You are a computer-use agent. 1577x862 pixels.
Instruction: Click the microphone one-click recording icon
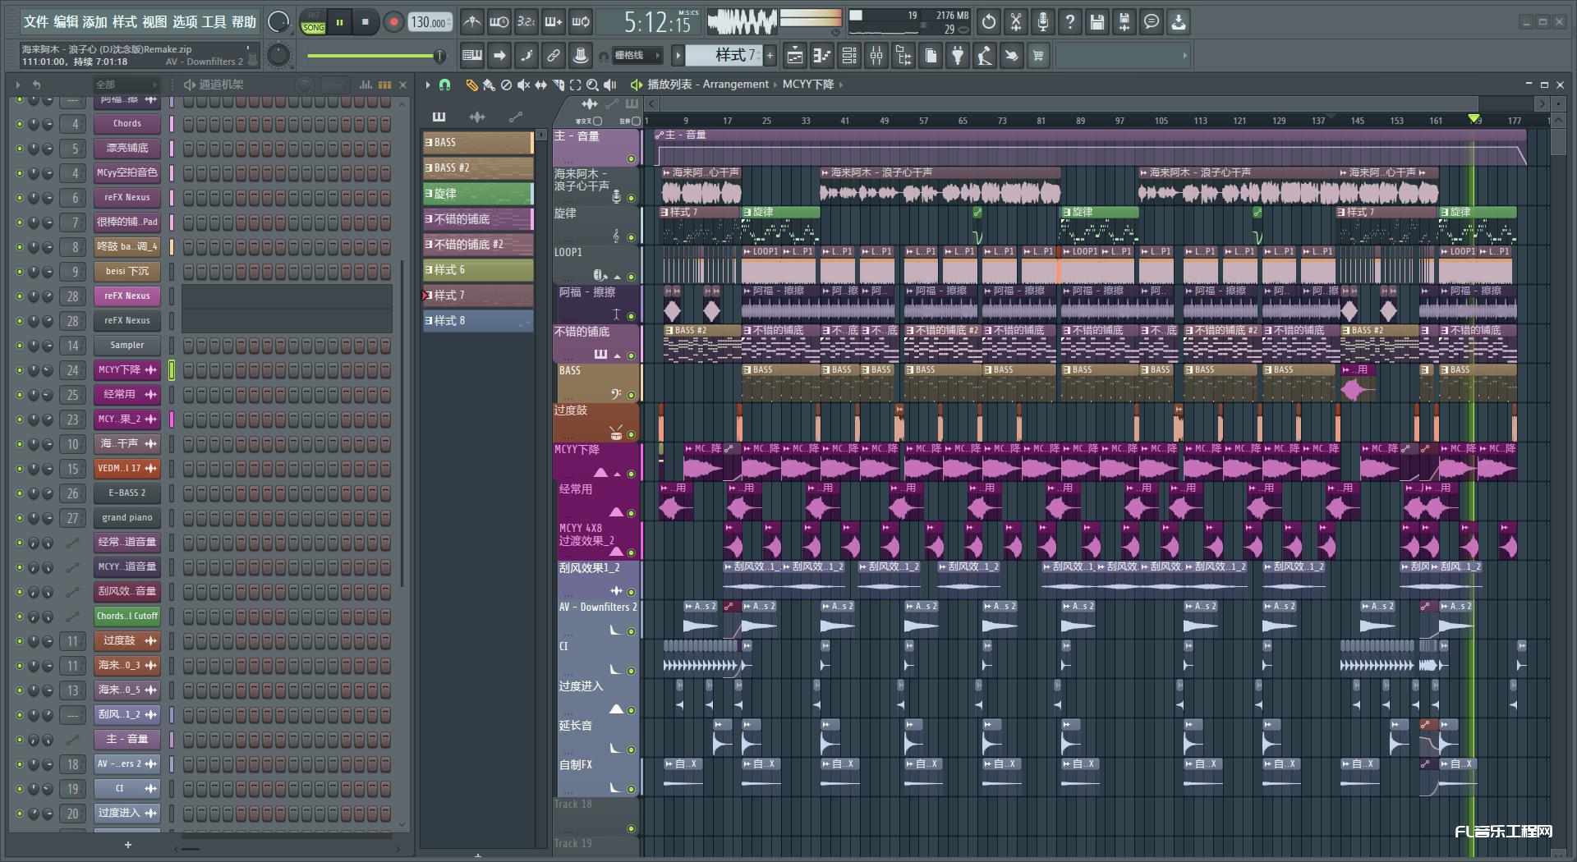point(1043,22)
